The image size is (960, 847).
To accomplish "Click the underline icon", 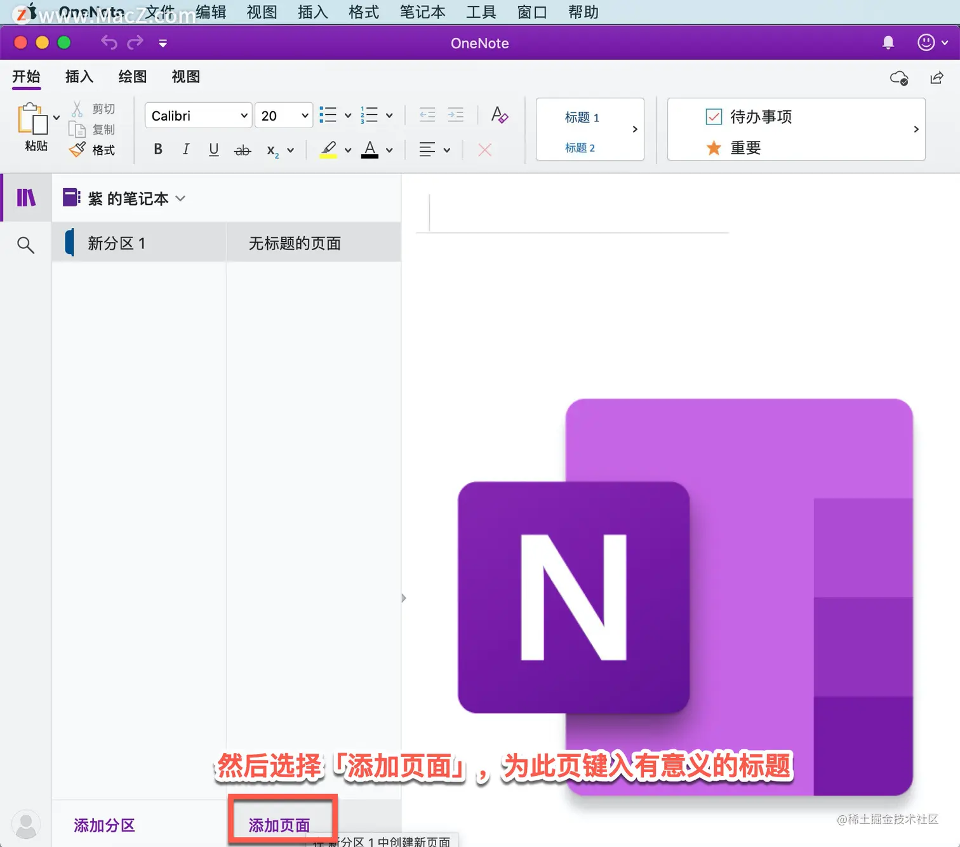I will (x=214, y=149).
